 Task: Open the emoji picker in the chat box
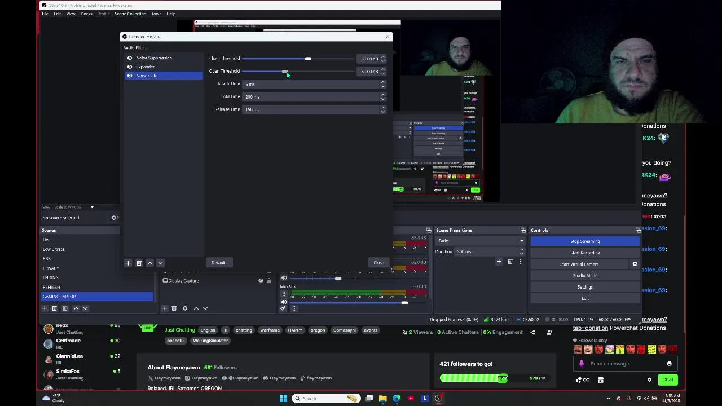coord(670,364)
